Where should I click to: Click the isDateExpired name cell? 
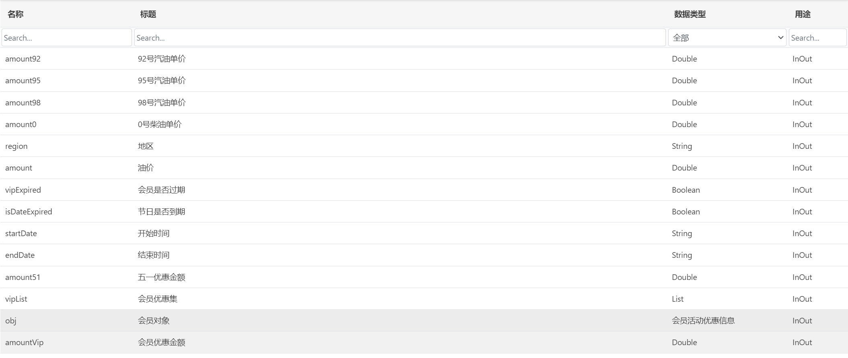tap(29, 212)
